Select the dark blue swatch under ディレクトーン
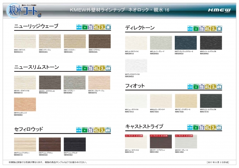Screen dimensions: 239x168 point(186,43)
